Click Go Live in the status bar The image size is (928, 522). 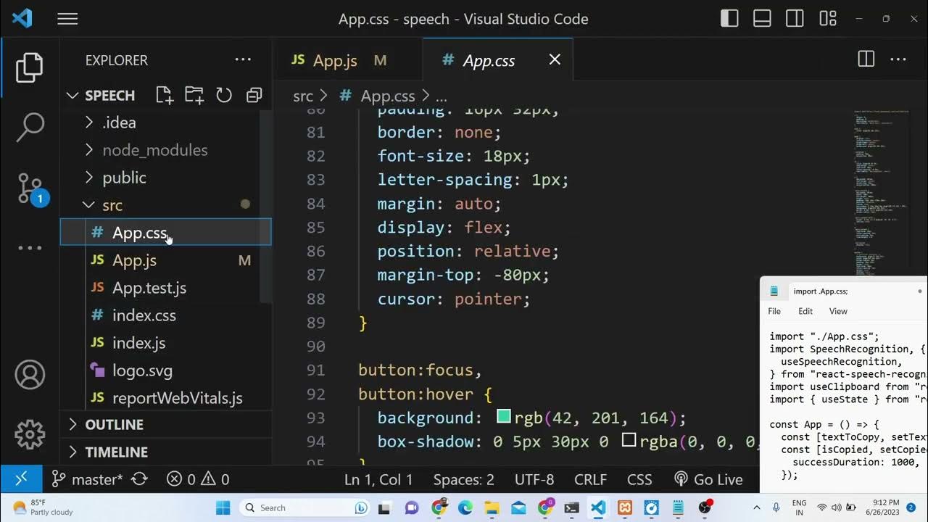point(708,479)
